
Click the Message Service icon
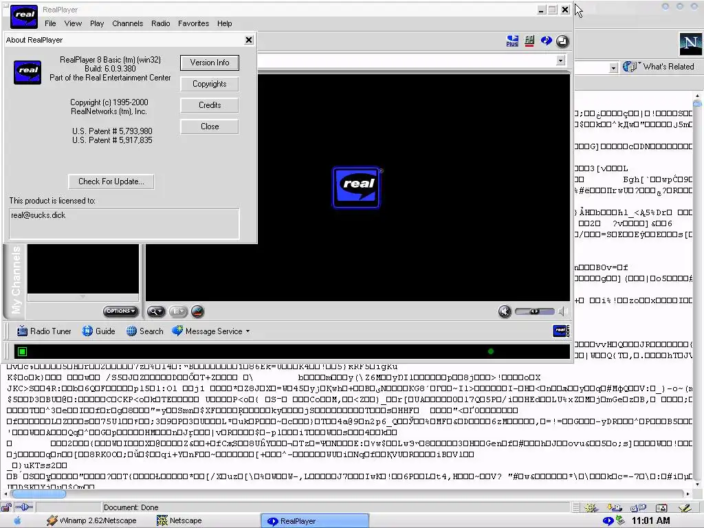point(177,331)
